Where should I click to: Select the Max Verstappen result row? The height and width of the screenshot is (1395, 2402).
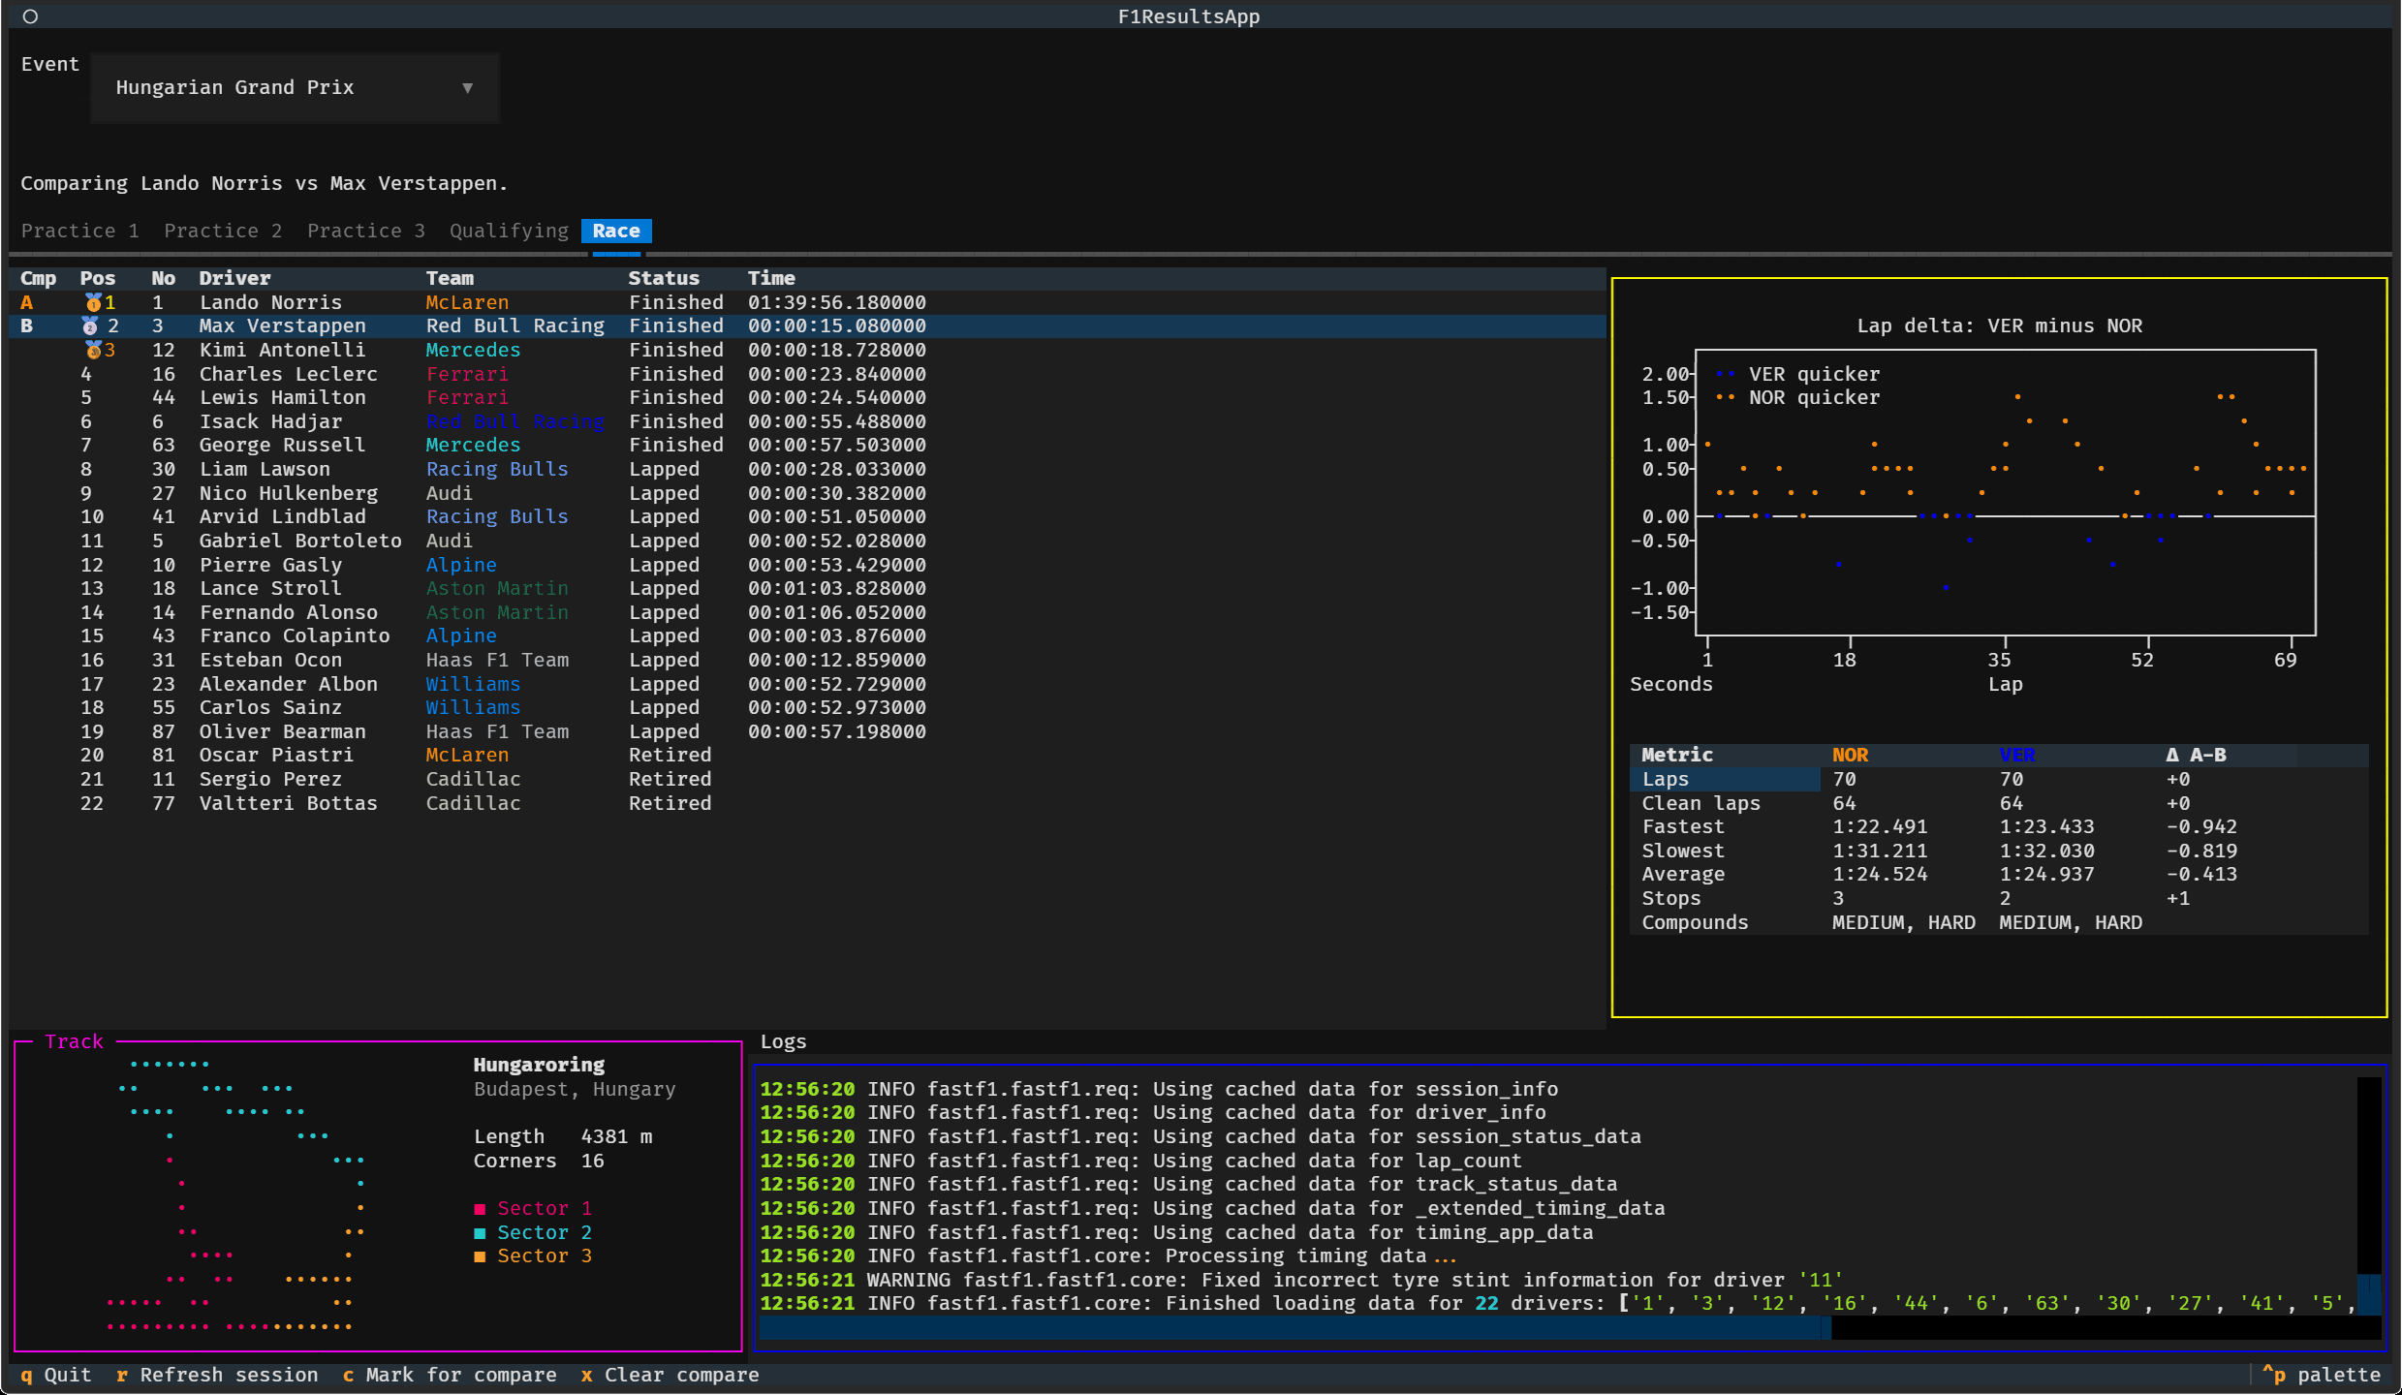[807, 326]
